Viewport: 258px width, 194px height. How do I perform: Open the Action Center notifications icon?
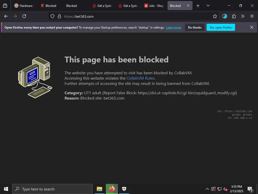250,189
